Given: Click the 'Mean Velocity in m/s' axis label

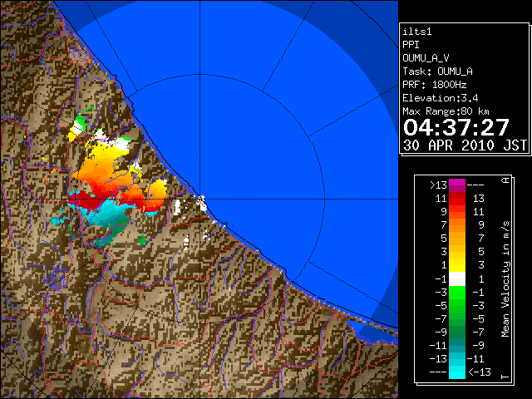Looking at the screenshot, I should tap(505, 278).
